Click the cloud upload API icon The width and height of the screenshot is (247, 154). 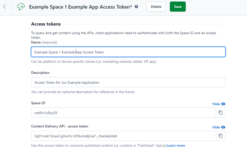[x=21, y=7]
